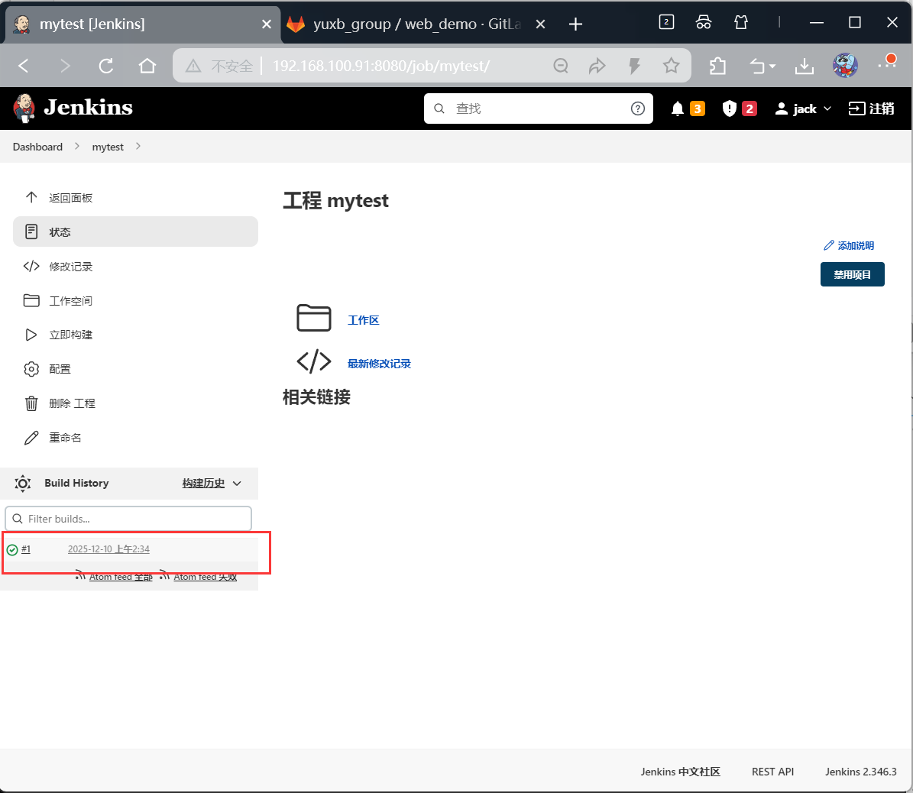Image resolution: width=913 pixels, height=793 pixels.
Task: Click the lightning bolt icon in address bar
Action: point(634,66)
